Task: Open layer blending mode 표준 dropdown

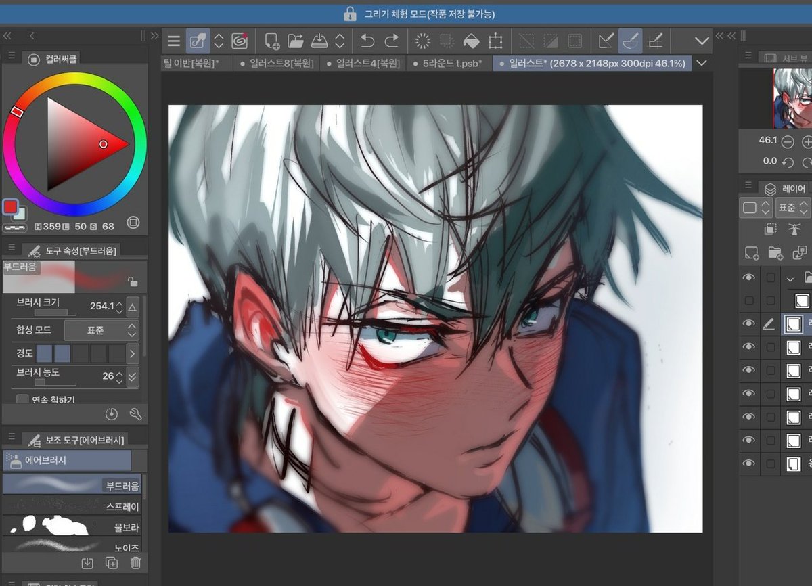Action: tap(792, 208)
